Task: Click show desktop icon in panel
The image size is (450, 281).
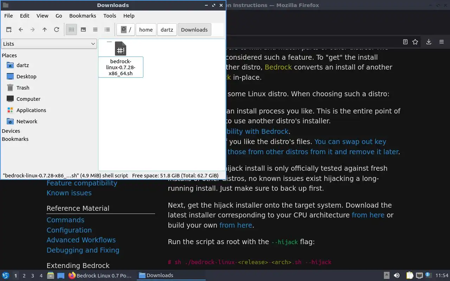Action: point(61,276)
